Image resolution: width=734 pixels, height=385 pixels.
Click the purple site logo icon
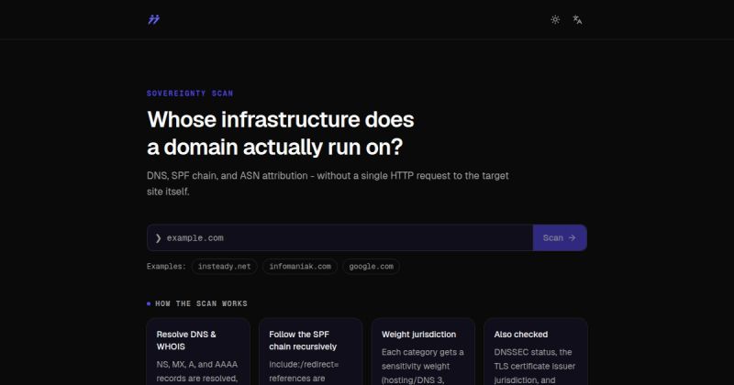pyautogui.click(x=153, y=19)
